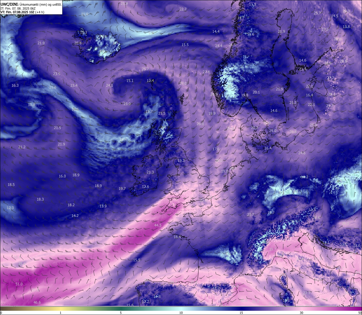This screenshot has width=362, height=315.
Task: Click the 18.5 value label
Action: (11, 184)
